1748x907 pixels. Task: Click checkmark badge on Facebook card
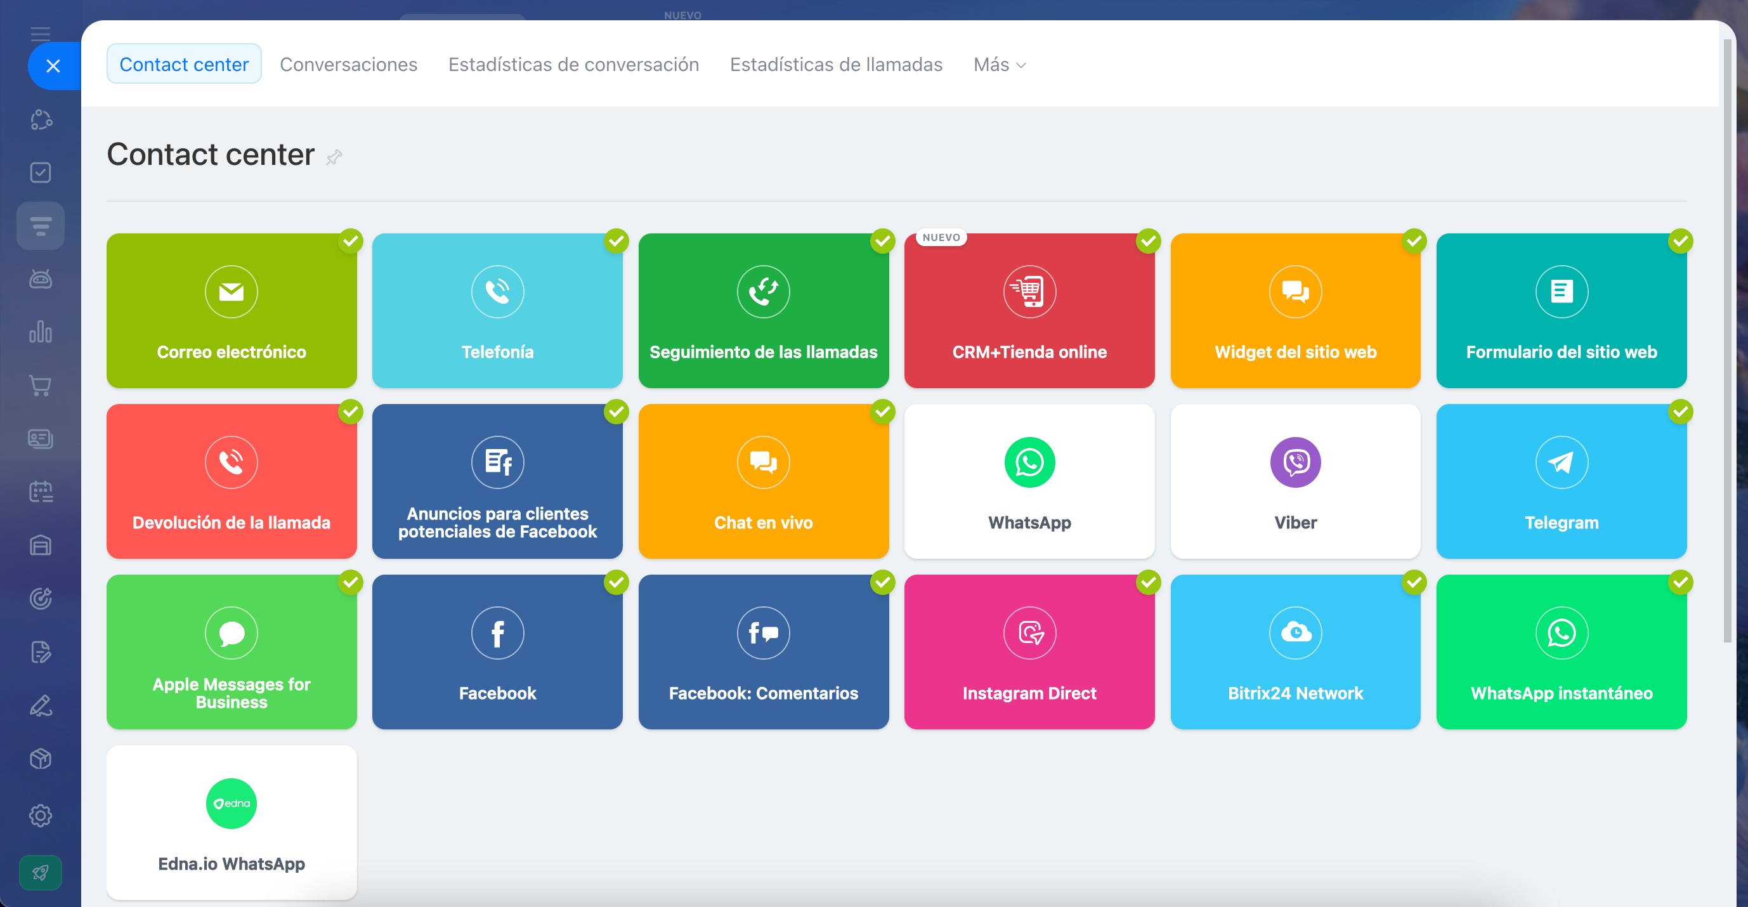(x=616, y=582)
